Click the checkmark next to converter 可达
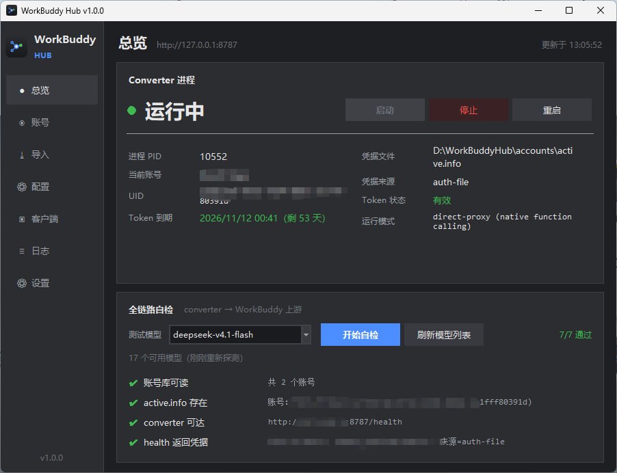The height and width of the screenshot is (473, 617). pos(133,422)
